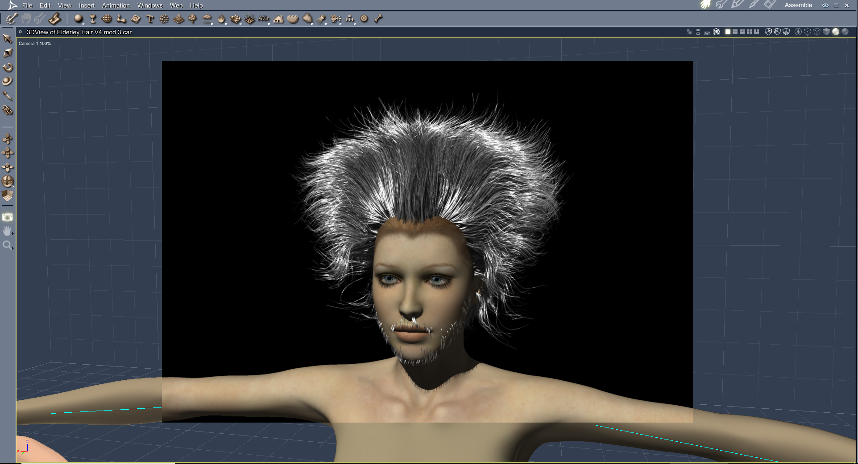The width and height of the screenshot is (858, 464).
Task: Open the Insert menu
Action: [87, 5]
